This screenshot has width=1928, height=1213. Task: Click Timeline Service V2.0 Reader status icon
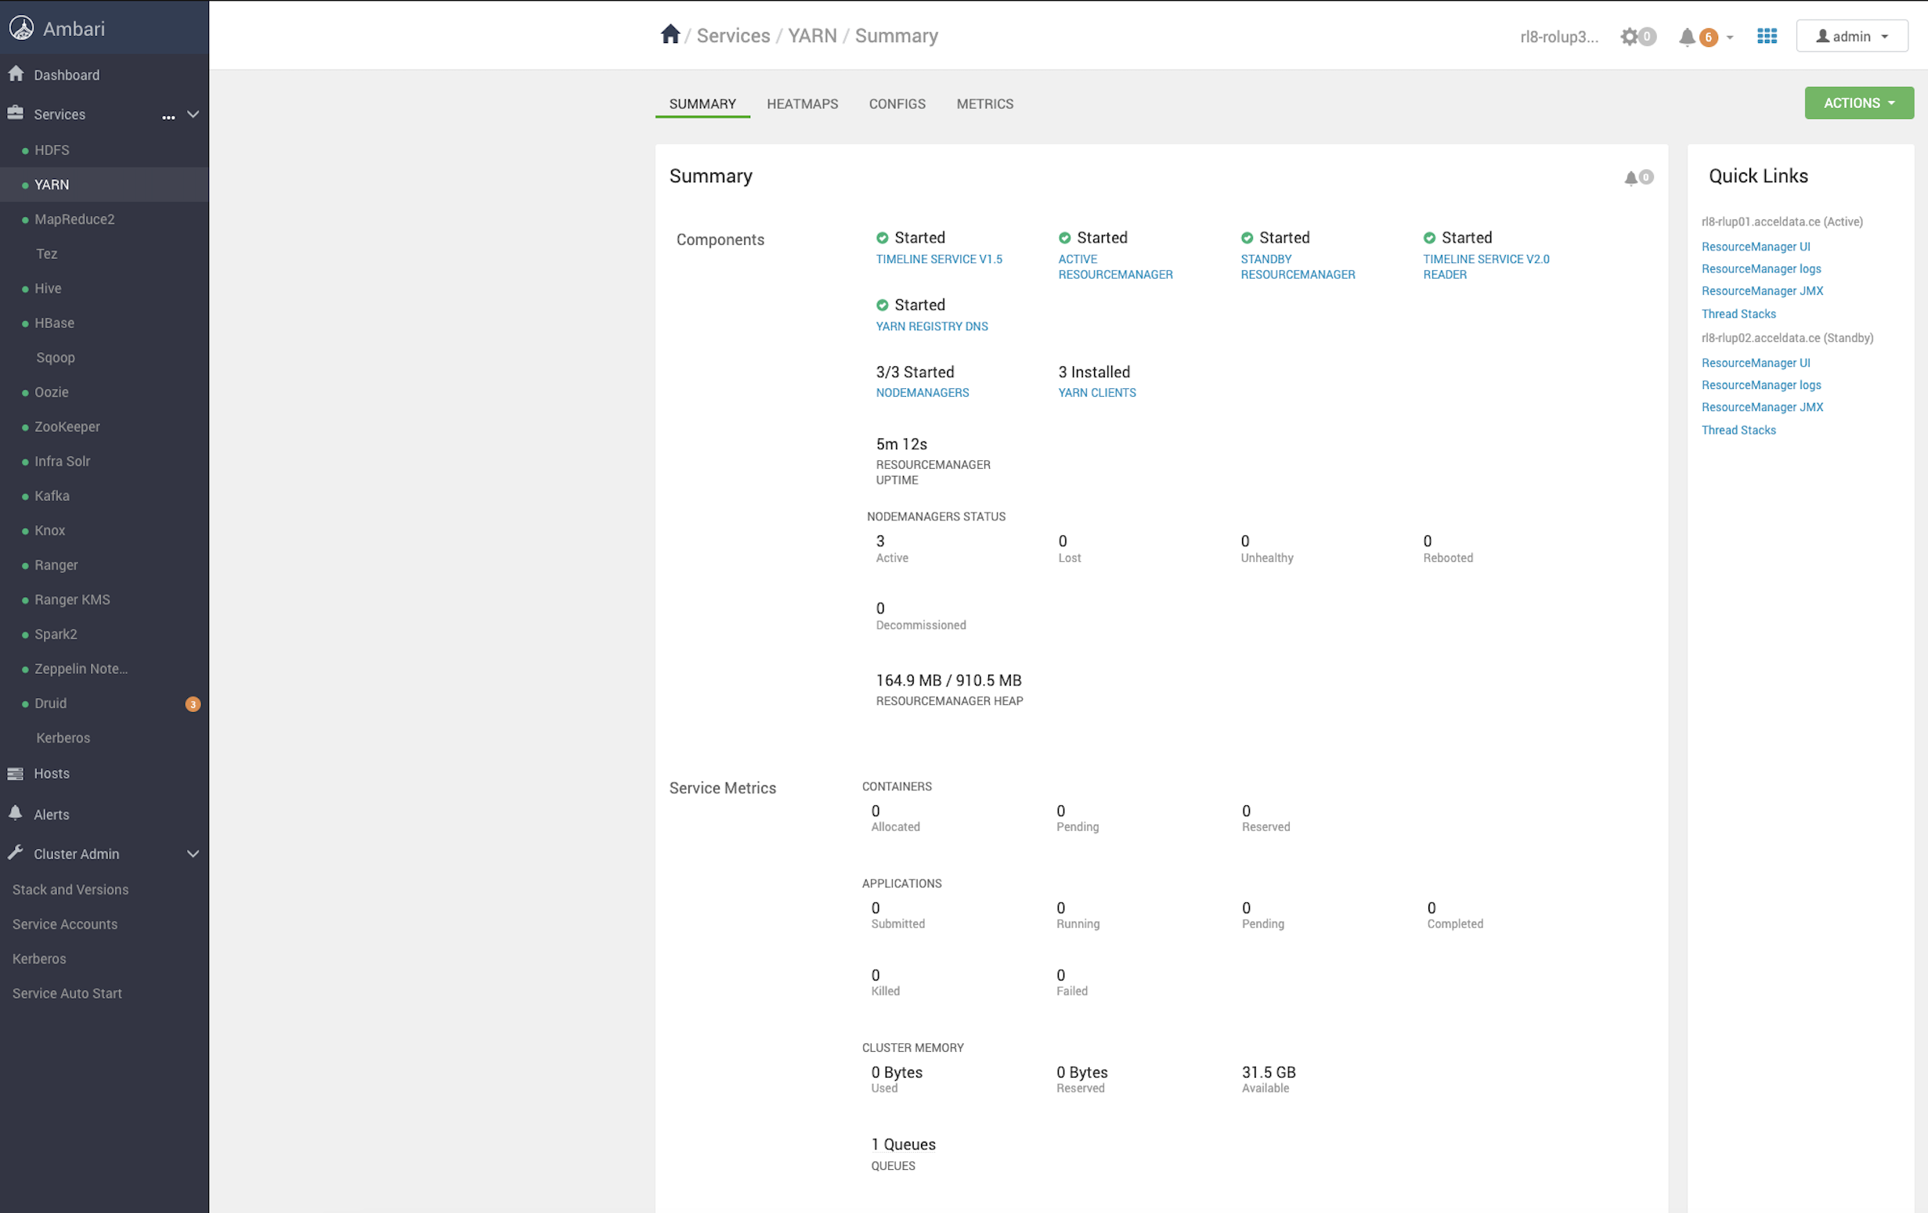(x=1430, y=238)
